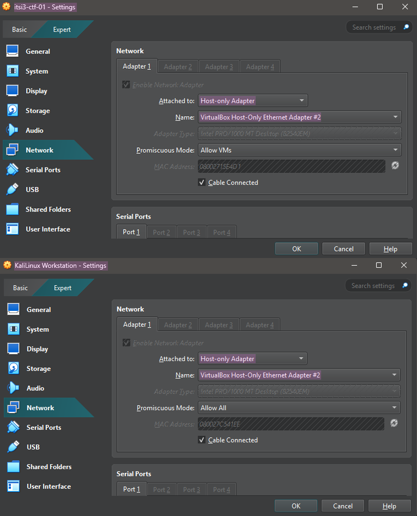Switch to Adapter 4 tab in KaliLinux Workstation window
The width and height of the screenshot is (417, 516).
(x=260, y=325)
